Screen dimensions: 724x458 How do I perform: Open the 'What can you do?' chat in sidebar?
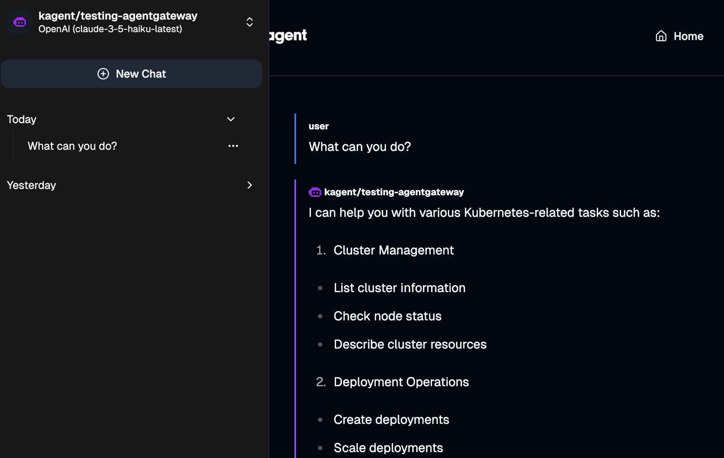coord(72,146)
